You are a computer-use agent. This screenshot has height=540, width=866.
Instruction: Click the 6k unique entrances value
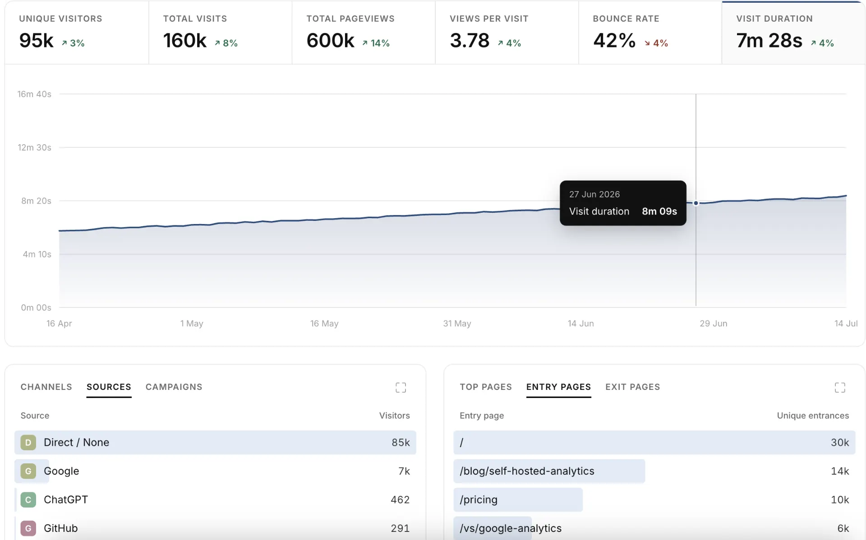pos(843,528)
